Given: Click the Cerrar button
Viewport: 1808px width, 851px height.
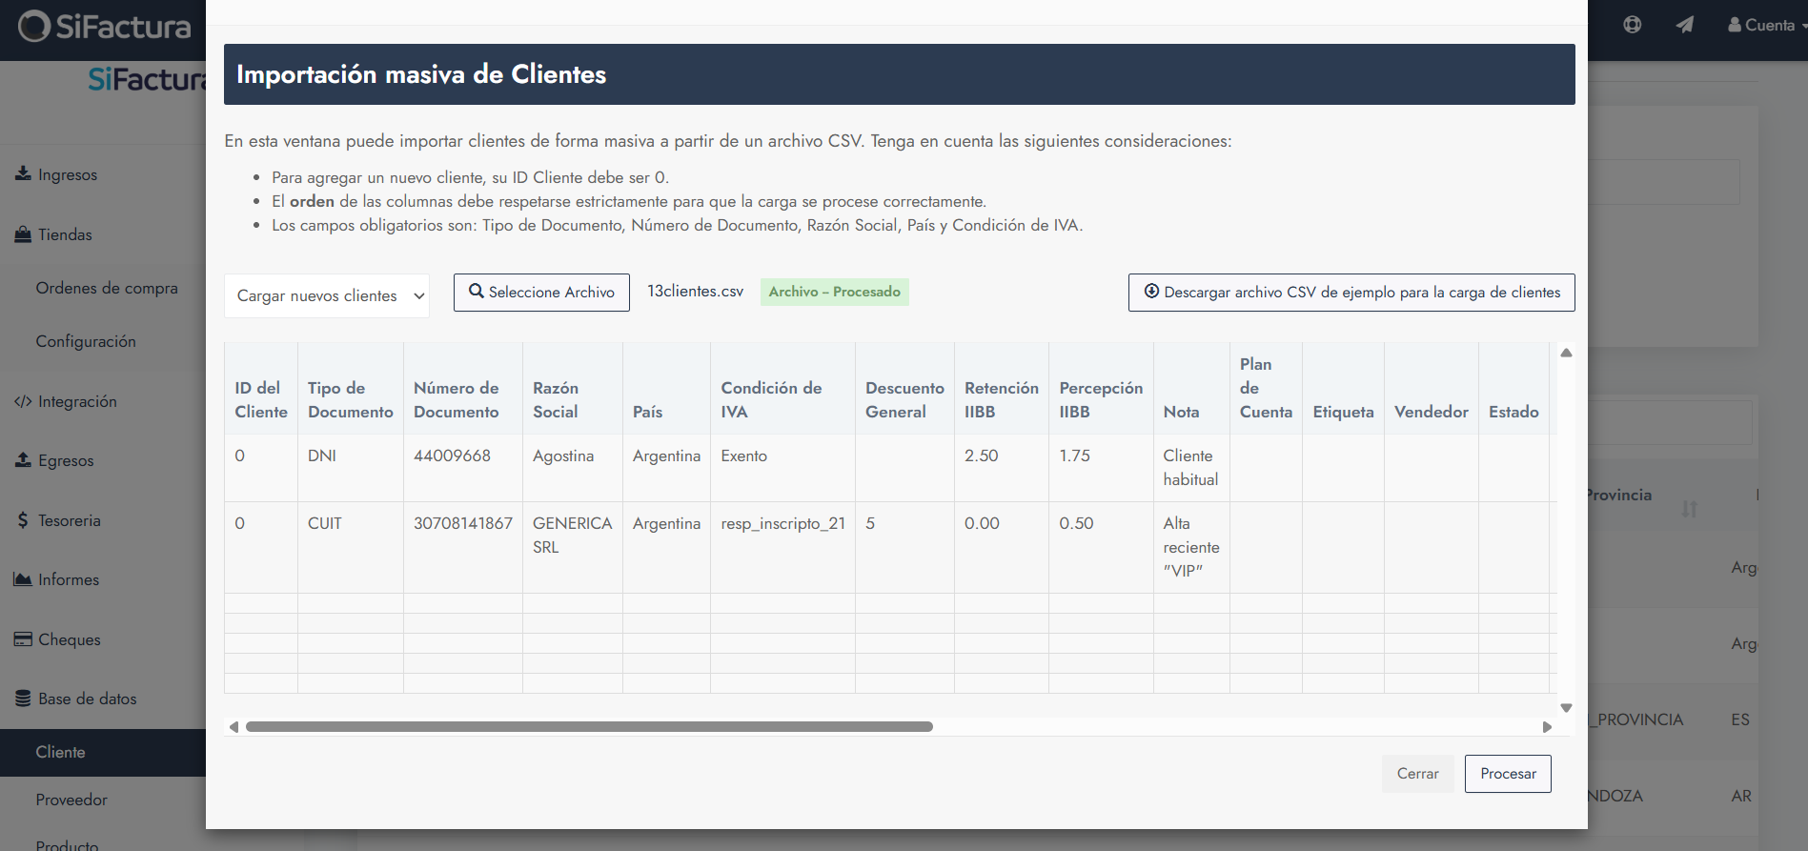Looking at the screenshot, I should pyautogui.click(x=1417, y=774).
